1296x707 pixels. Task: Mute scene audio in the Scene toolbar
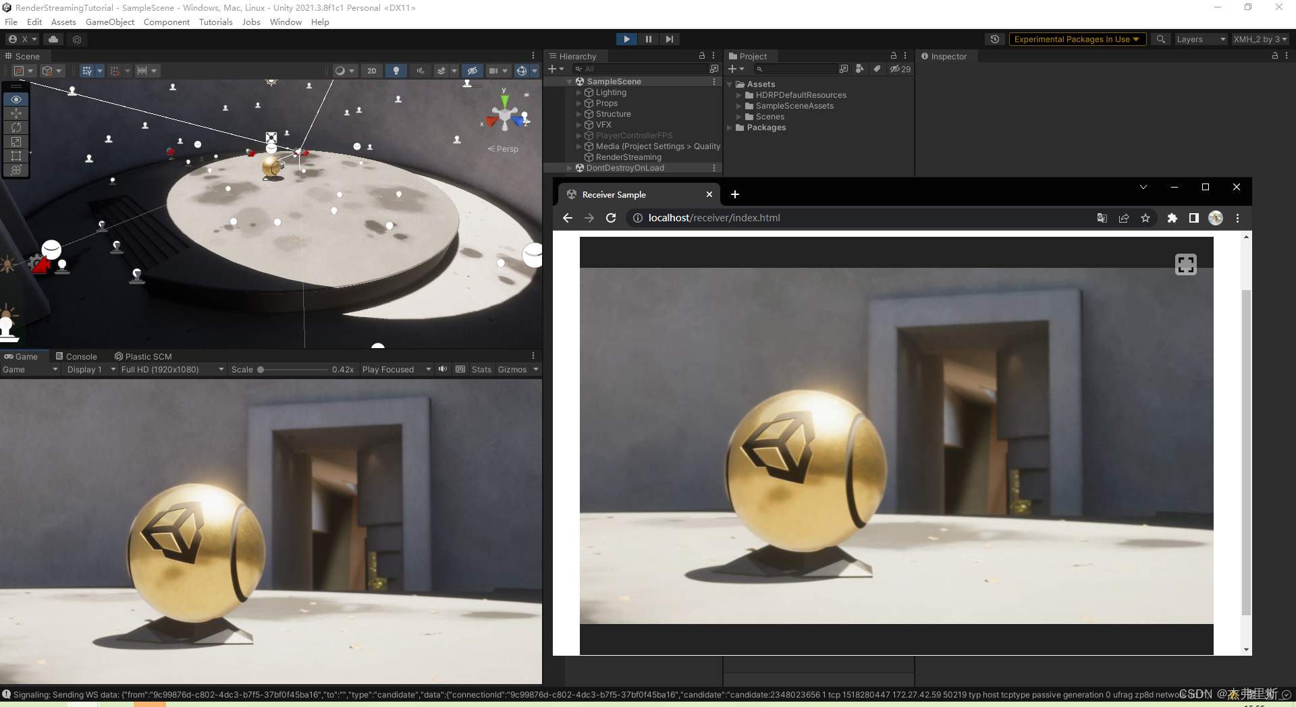(421, 70)
